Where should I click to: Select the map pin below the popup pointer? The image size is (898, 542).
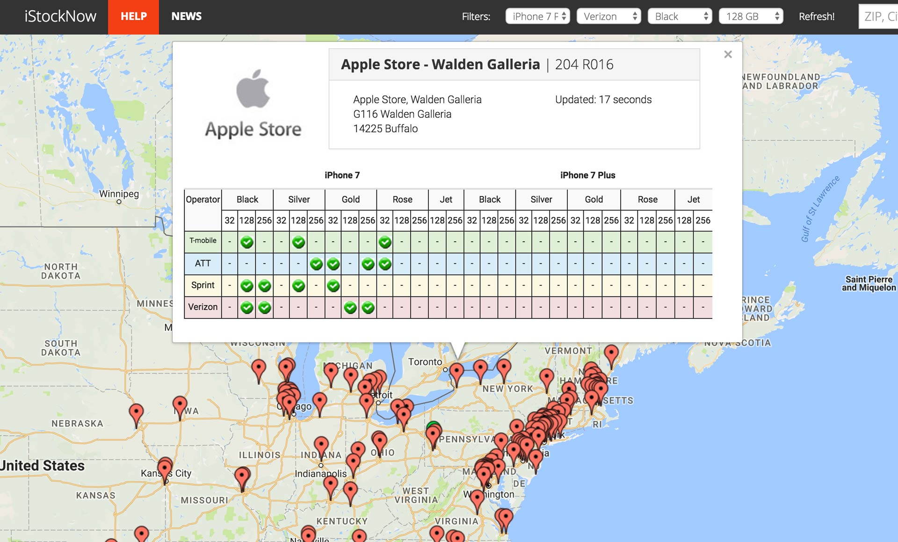tap(456, 374)
